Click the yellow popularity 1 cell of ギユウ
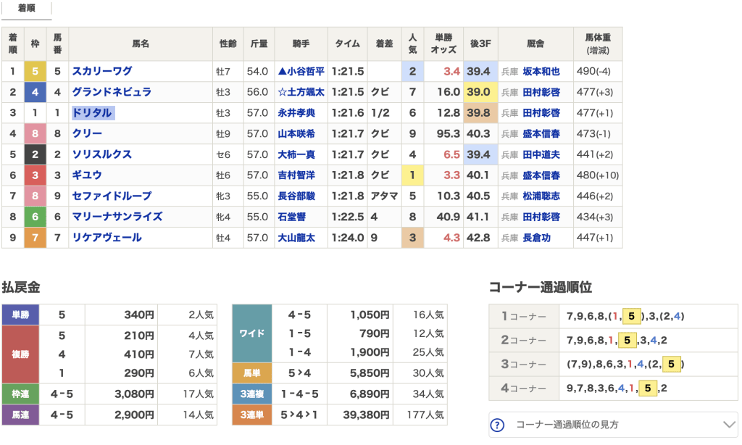 click(x=412, y=175)
